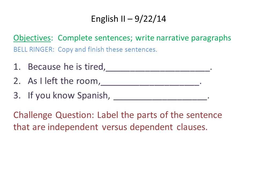Click dependent clauses phrase

coord(169,127)
